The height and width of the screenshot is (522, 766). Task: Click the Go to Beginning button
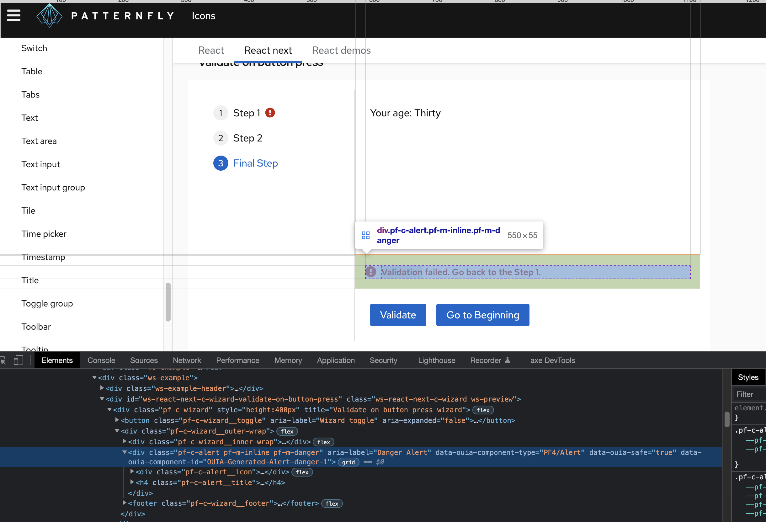(482, 315)
